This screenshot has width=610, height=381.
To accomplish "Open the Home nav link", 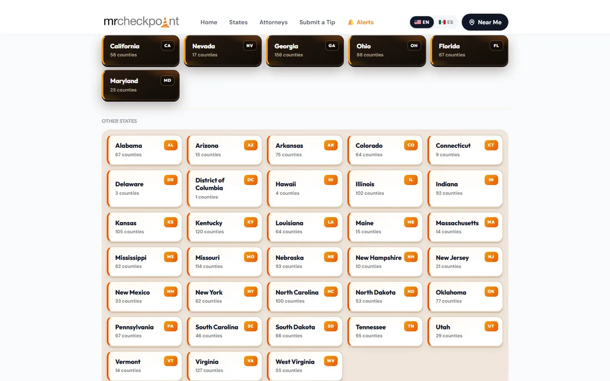I will pyautogui.click(x=209, y=22).
